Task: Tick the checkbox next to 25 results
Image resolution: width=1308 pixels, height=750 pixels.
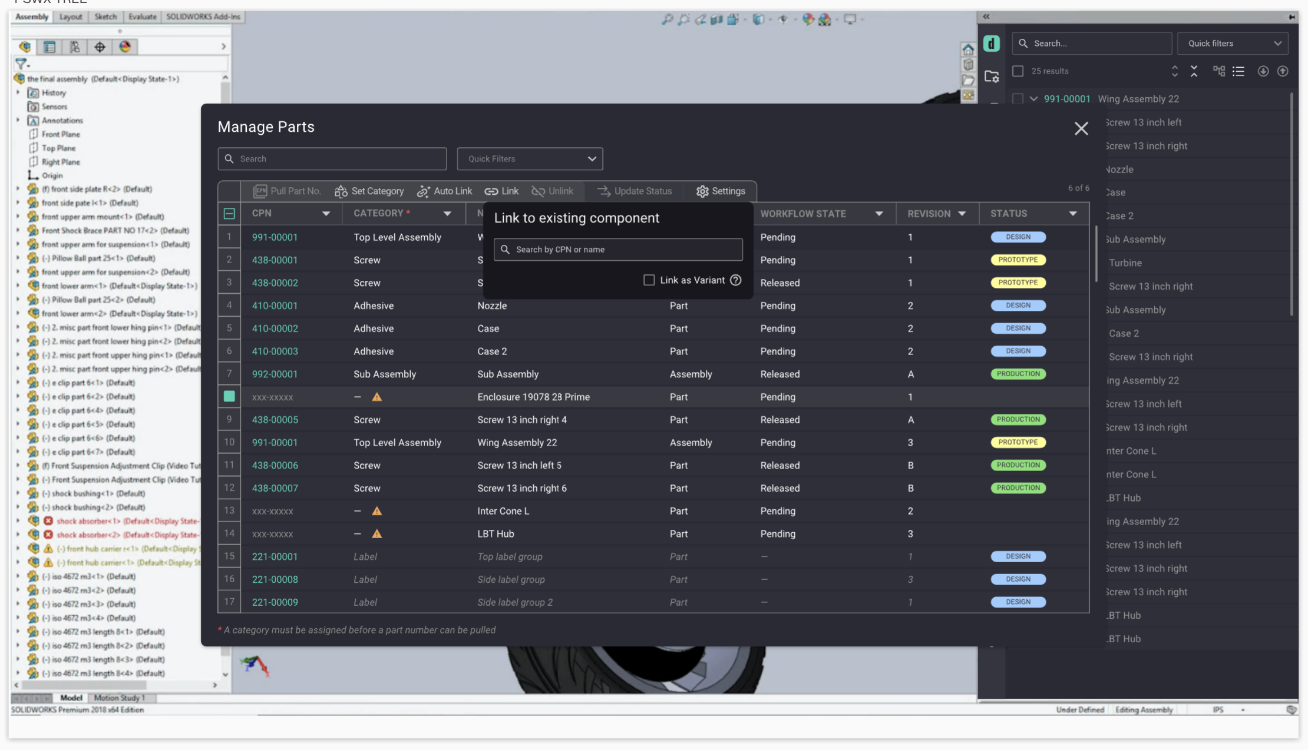Action: coord(1017,71)
